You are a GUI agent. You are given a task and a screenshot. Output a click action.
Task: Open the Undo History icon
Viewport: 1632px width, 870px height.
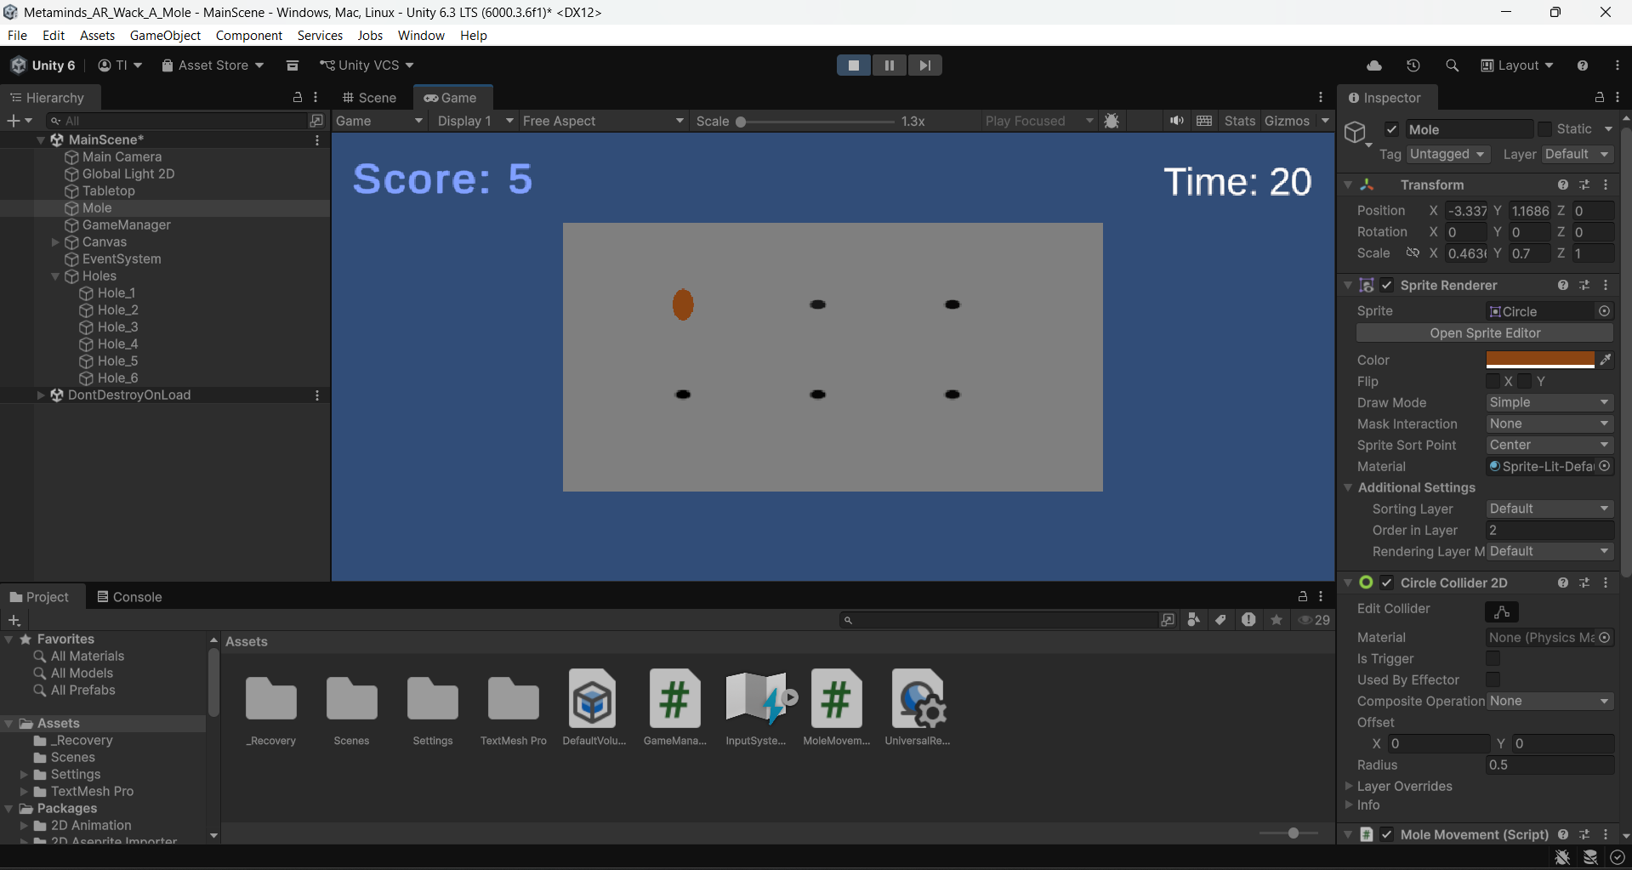click(1413, 65)
